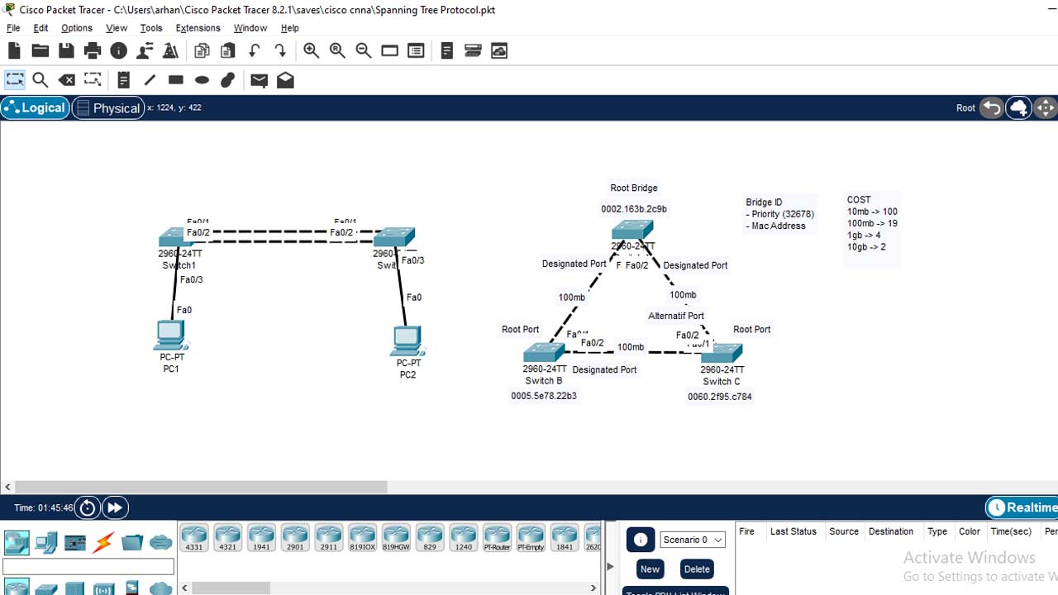1058x595 pixels.
Task: Select the Draw Ellipse tool
Action: coord(202,80)
